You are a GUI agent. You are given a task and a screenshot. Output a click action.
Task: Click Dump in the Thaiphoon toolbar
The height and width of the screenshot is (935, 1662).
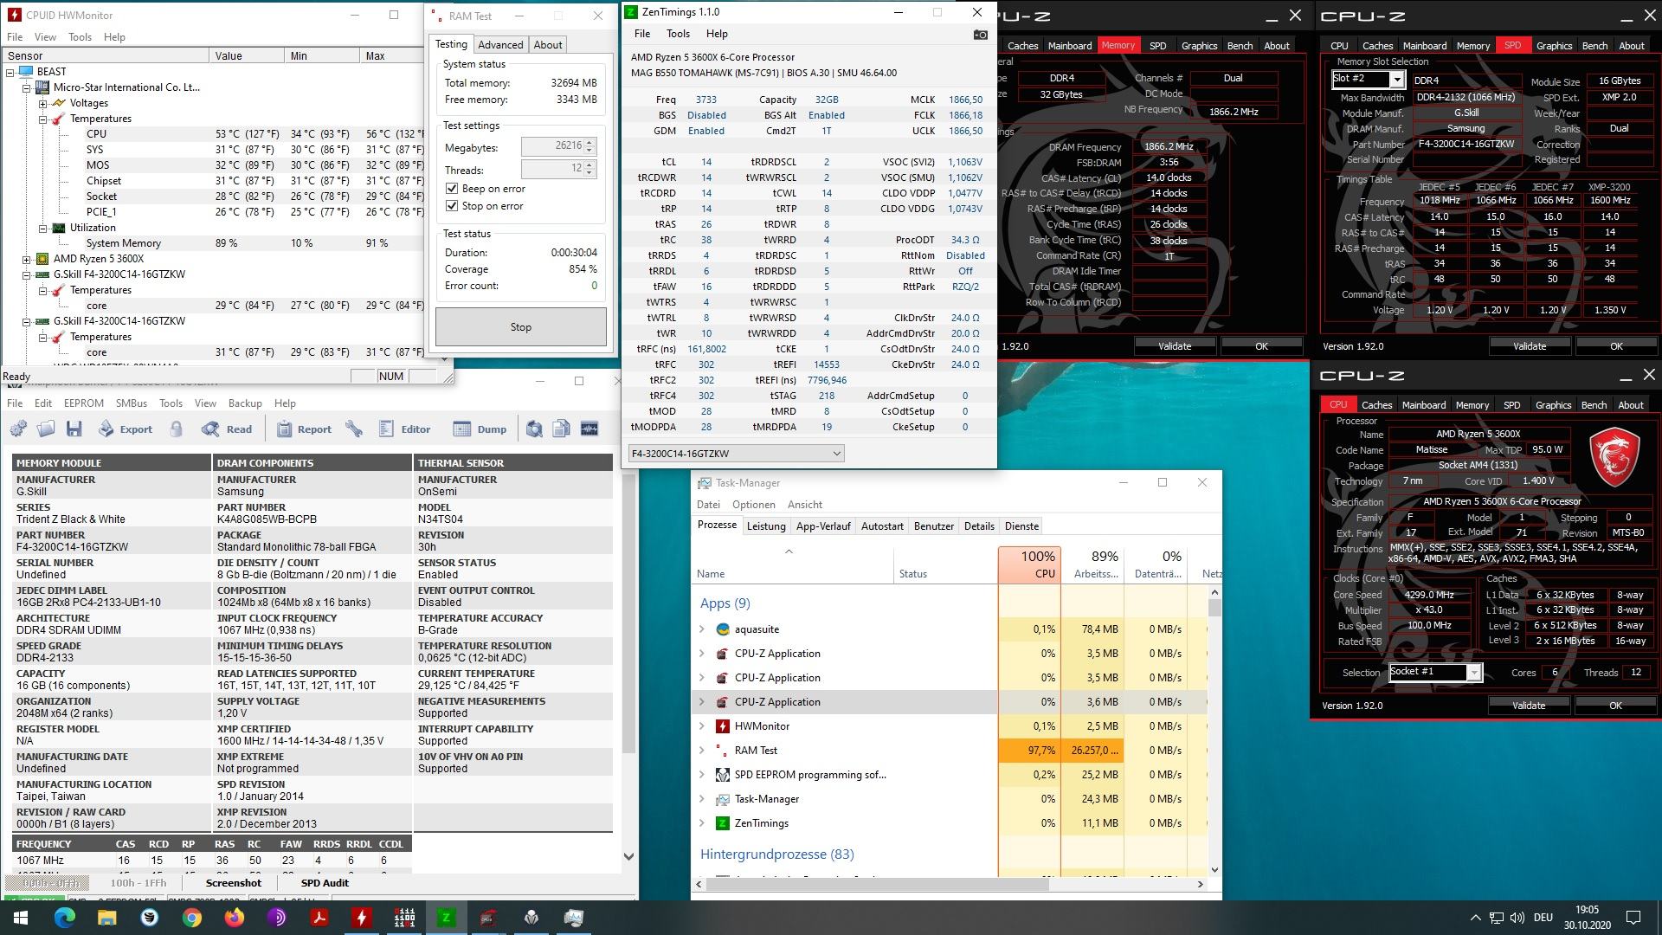tap(480, 429)
